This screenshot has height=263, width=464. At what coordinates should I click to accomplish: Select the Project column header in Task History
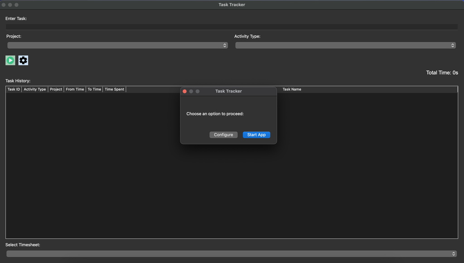(56, 89)
